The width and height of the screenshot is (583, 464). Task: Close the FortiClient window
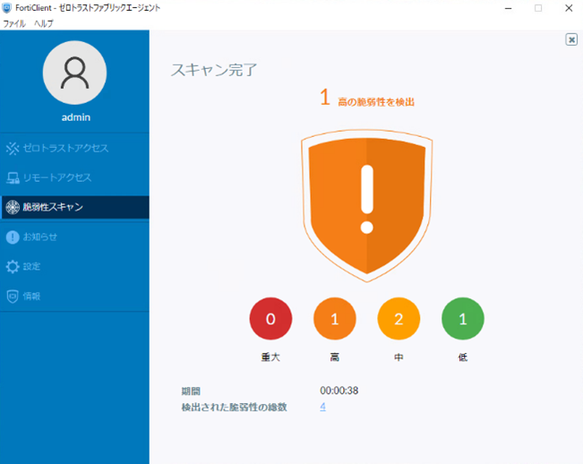tap(569, 8)
